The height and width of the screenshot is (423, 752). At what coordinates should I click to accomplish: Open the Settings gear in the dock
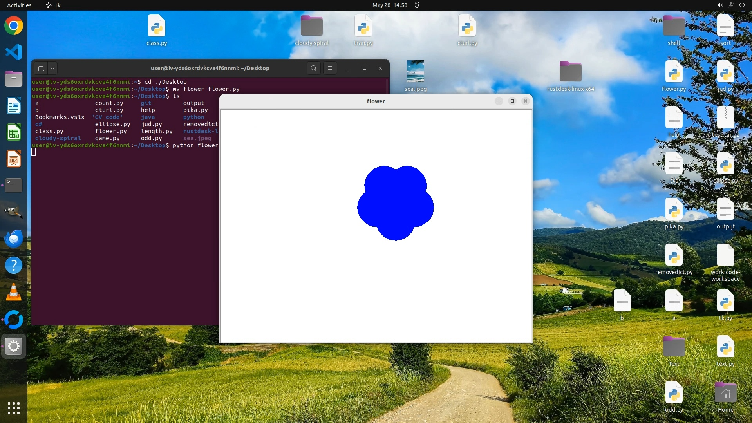[14, 346]
